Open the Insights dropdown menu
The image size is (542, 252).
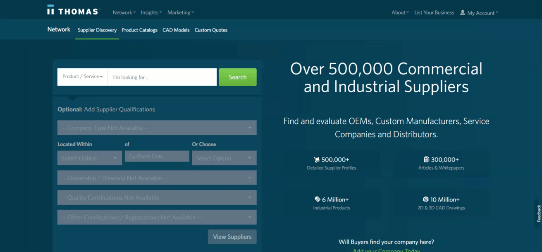point(151,12)
